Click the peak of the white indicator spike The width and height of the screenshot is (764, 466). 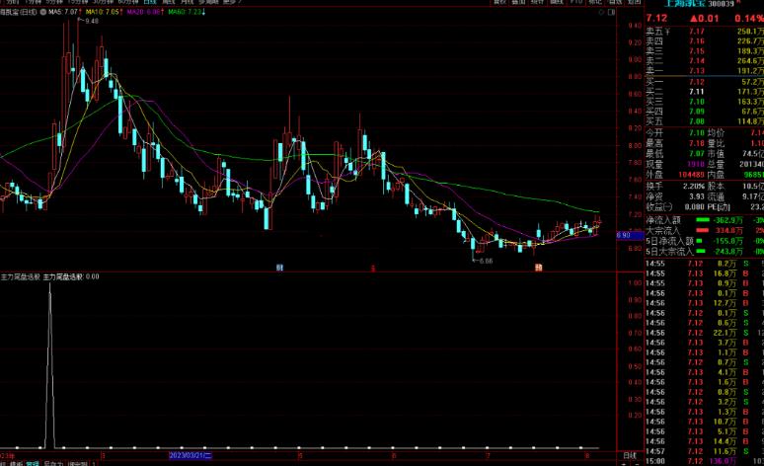[49, 284]
